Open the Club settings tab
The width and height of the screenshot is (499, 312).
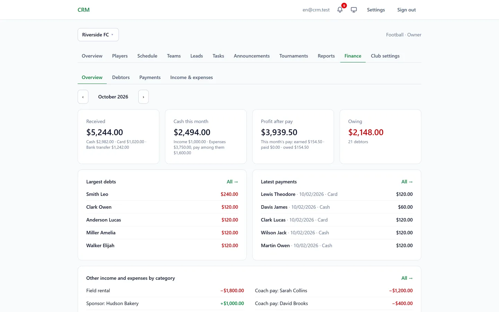click(385, 56)
